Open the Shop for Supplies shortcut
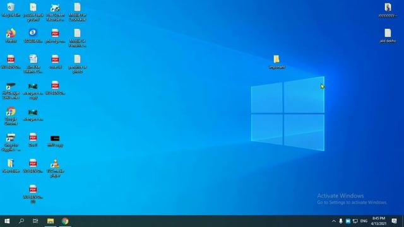Image resolution: width=404 pixels, height=227 pixels. click(x=11, y=142)
